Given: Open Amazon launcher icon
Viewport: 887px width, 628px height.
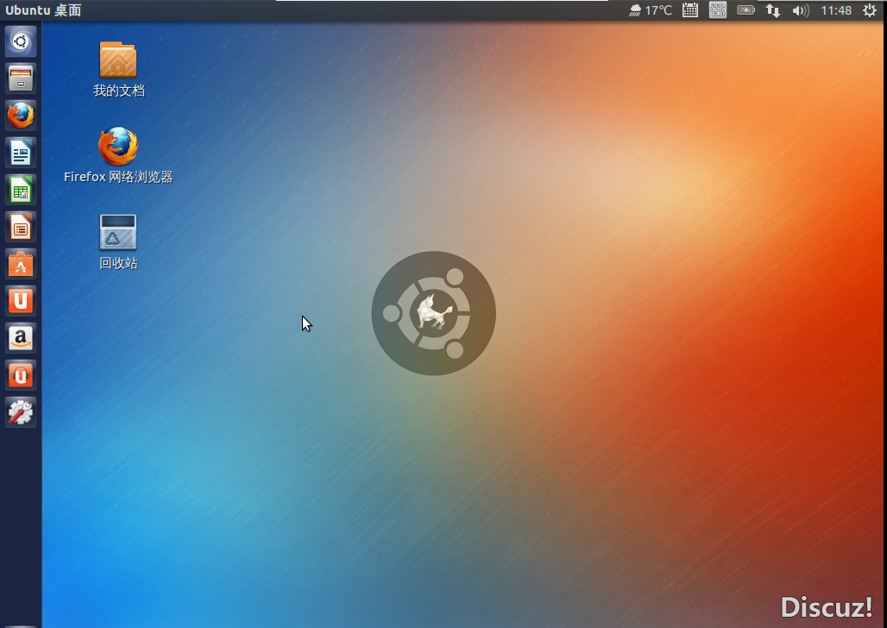Looking at the screenshot, I should click(x=21, y=338).
